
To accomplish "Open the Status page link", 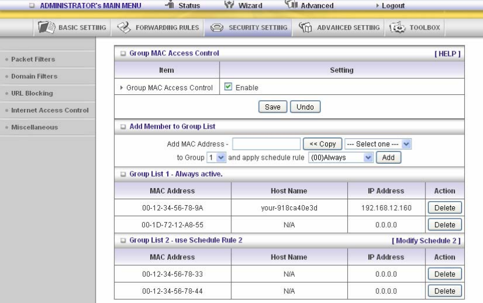I will (x=189, y=6).
